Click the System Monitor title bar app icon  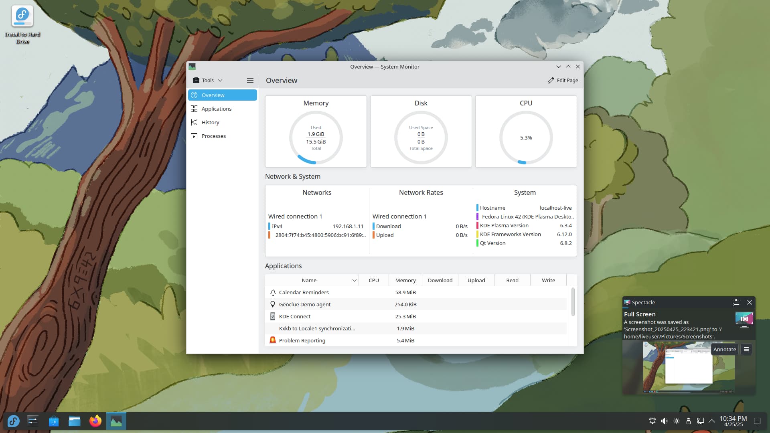point(192,67)
